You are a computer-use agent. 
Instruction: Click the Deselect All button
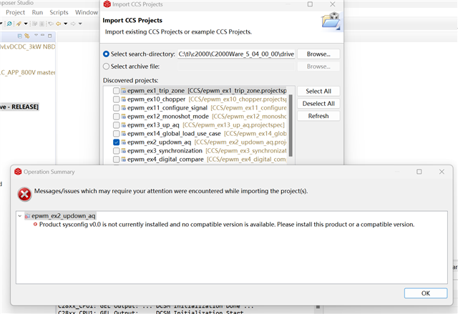coord(318,104)
